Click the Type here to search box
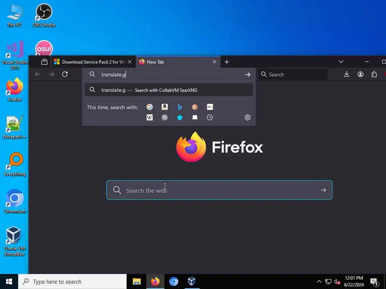Image resolution: width=386 pixels, height=289 pixels. [72, 281]
